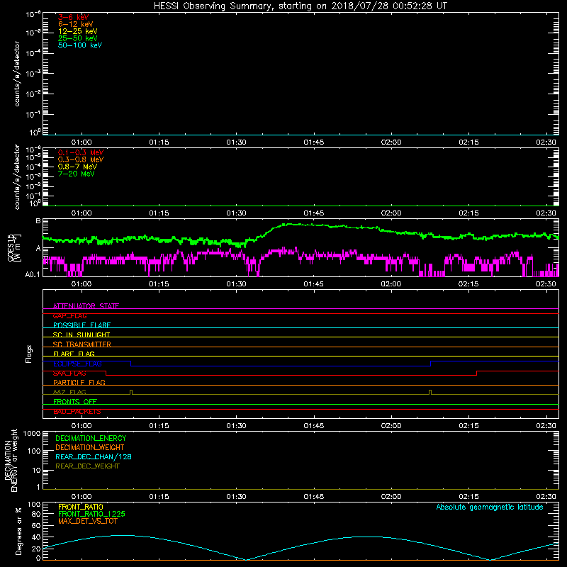Select the orange 6-12 keV legend entry
This screenshot has height=567, width=567.
(x=76, y=24)
